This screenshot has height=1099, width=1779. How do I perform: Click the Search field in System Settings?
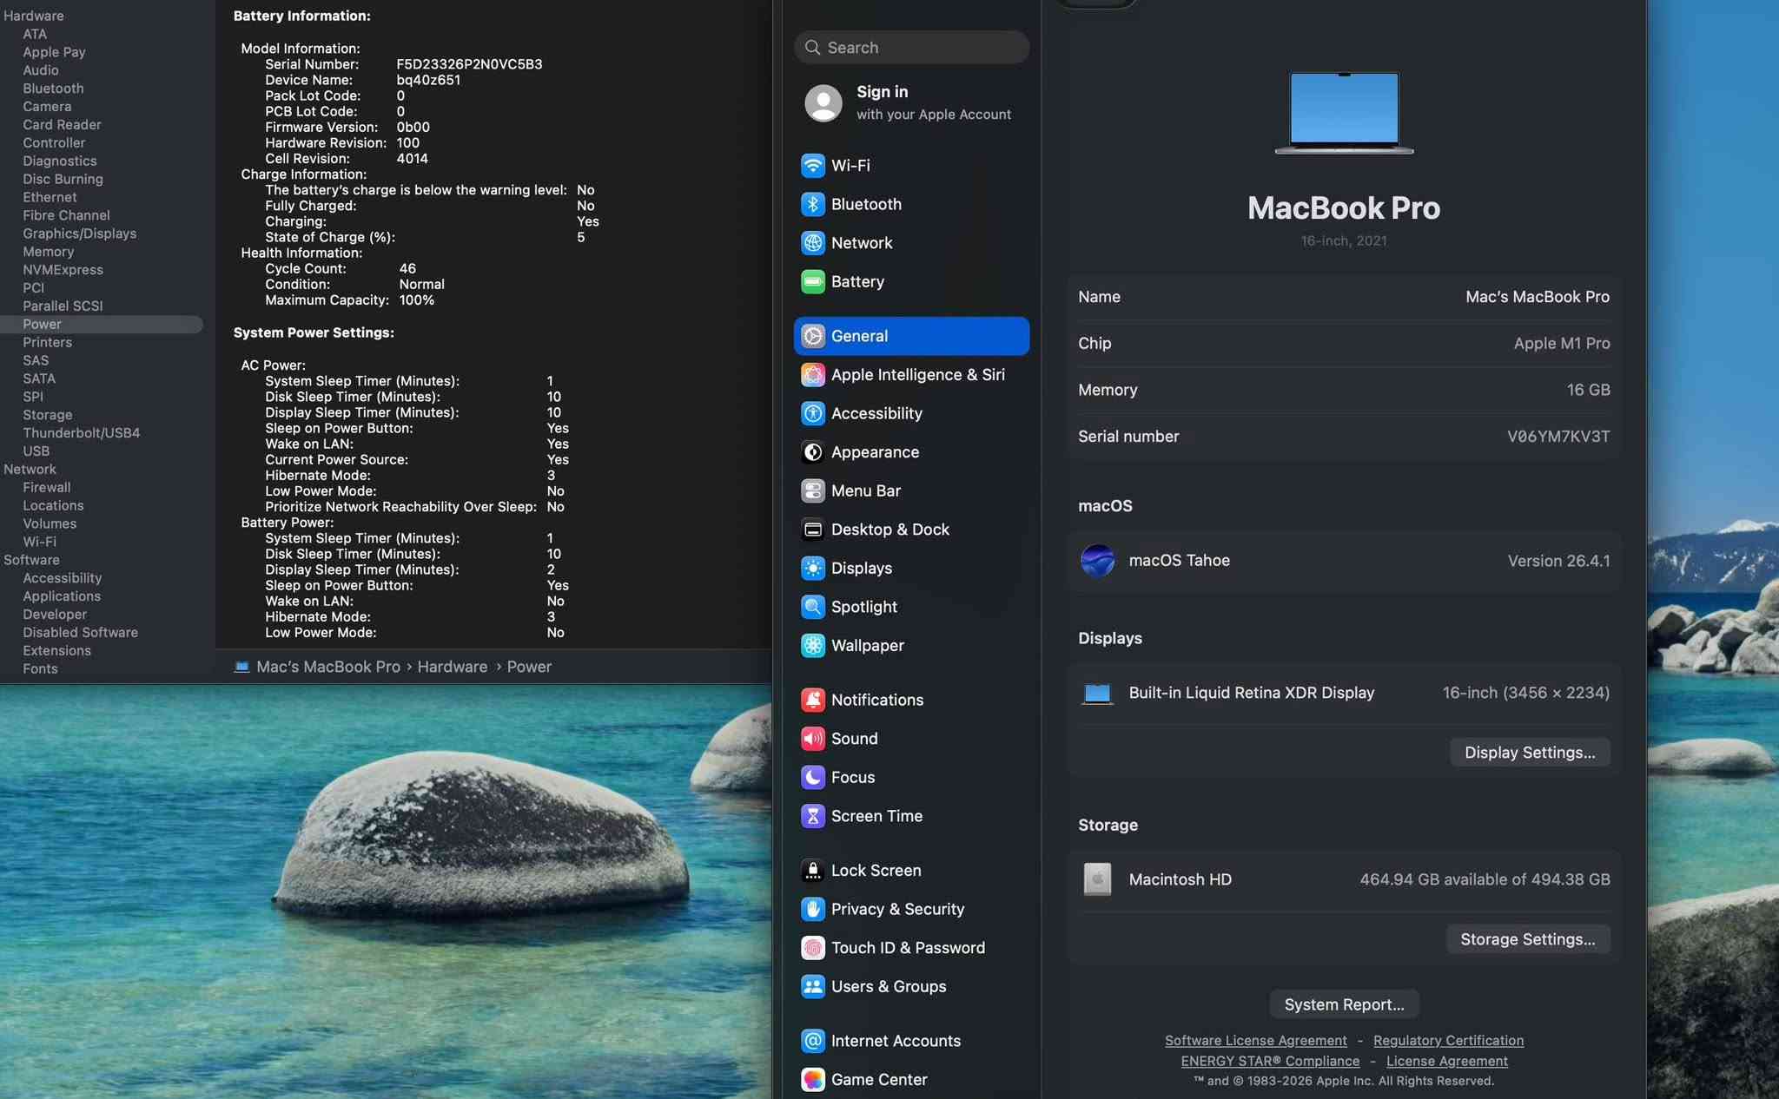911,48
